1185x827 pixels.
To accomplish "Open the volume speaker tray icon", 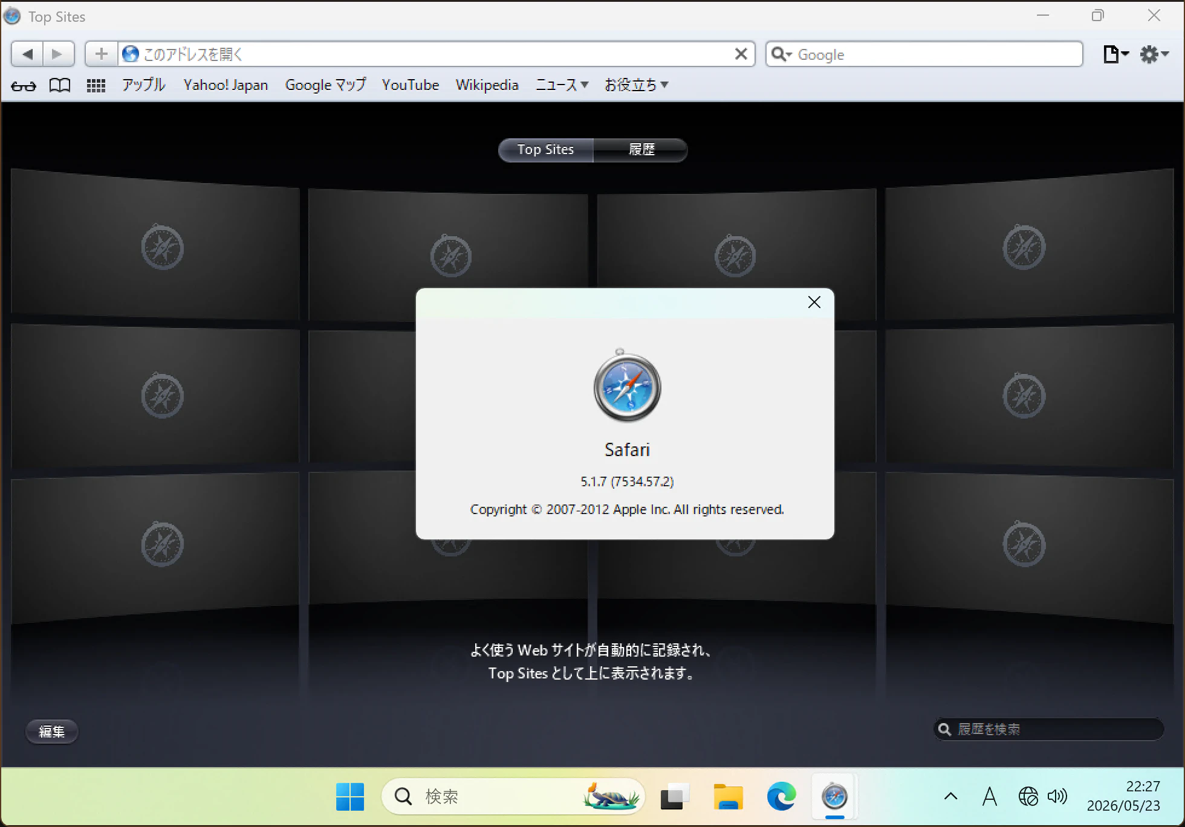I will (x=1057, y=797).
